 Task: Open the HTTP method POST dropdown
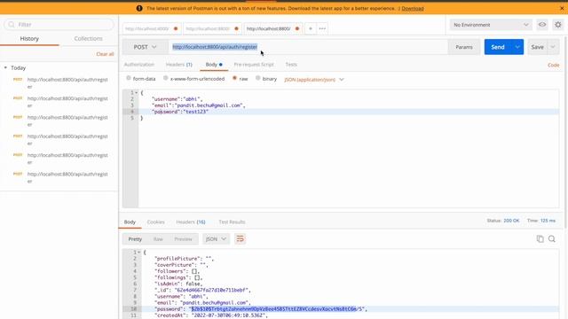point(145,47)
